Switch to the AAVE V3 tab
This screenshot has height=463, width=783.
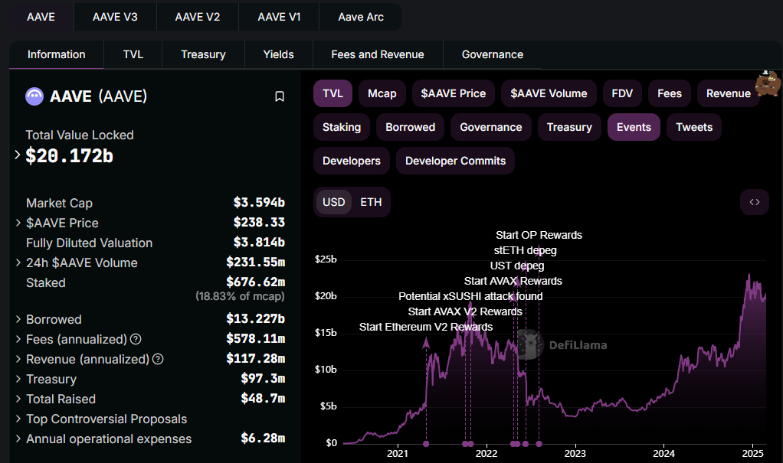pyautogui.click(x=115, y=16)
